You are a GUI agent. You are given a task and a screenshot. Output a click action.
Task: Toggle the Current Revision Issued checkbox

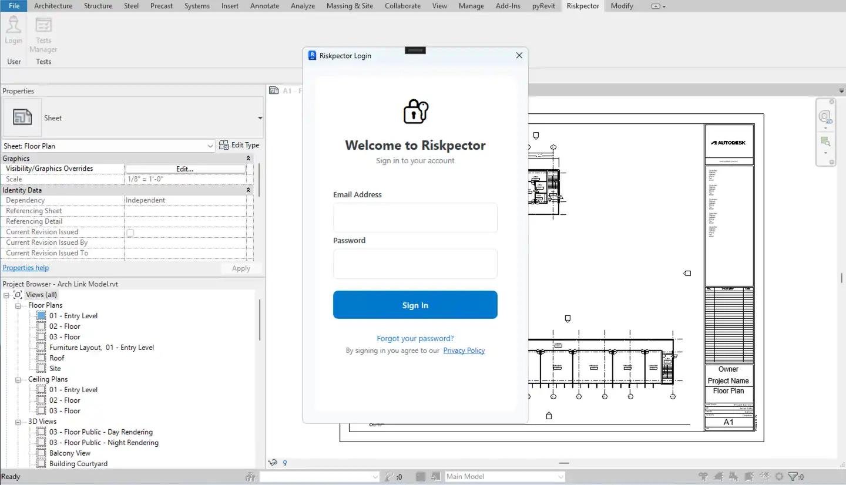pyautogui.click(x=129, y=233)
